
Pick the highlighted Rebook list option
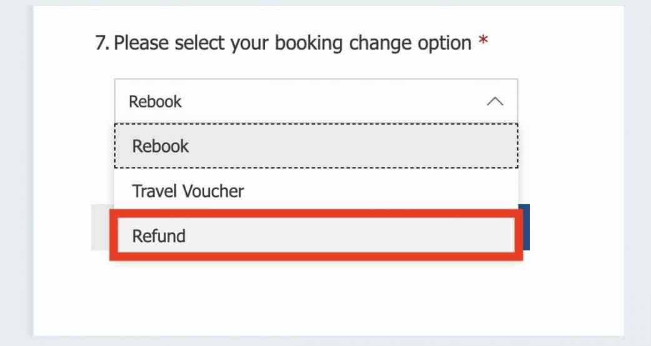(x=316, y=146)
